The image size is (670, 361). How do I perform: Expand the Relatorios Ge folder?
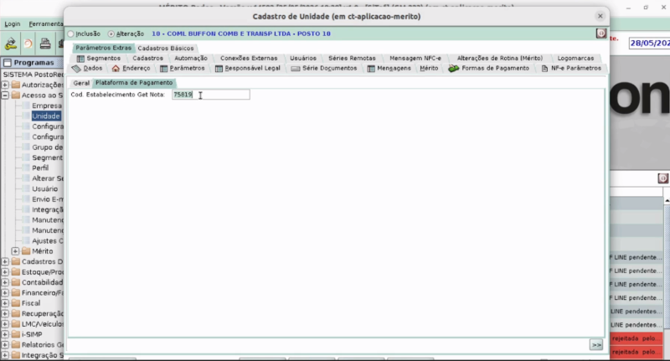[5, 345]
